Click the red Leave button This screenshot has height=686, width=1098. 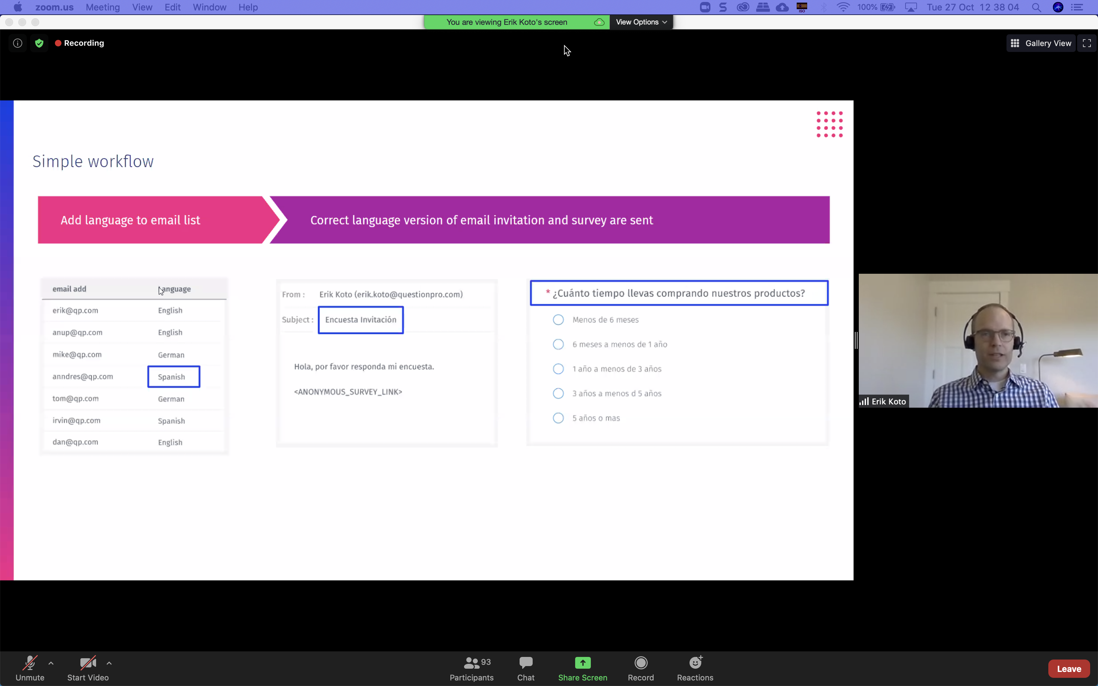coord(1069,668)
